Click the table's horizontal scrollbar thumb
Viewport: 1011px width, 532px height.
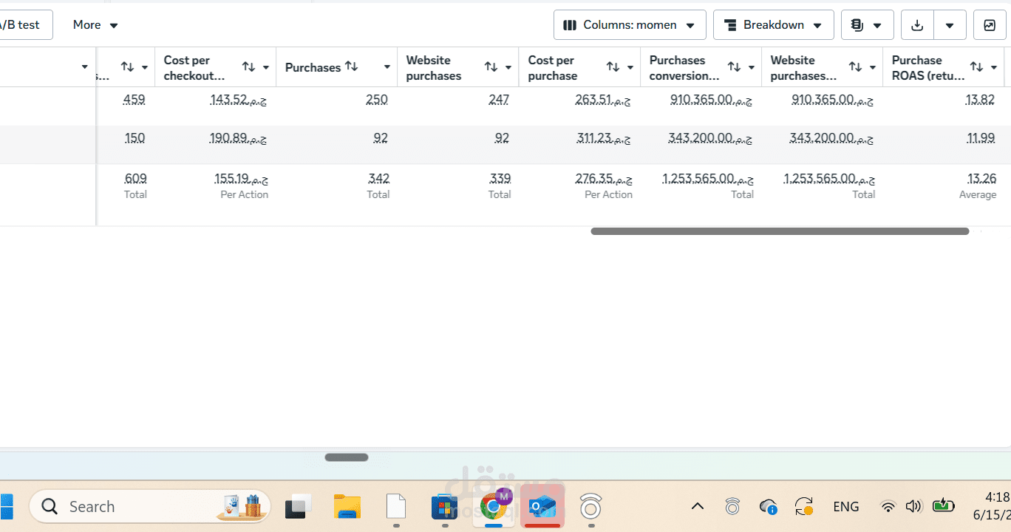(x=780, y=231)
